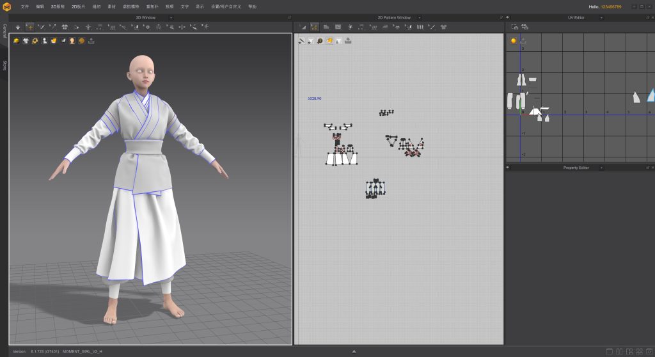655x357 pixels.
Task: Click the first needle-like display icon in 2D window
Action: 302,40
